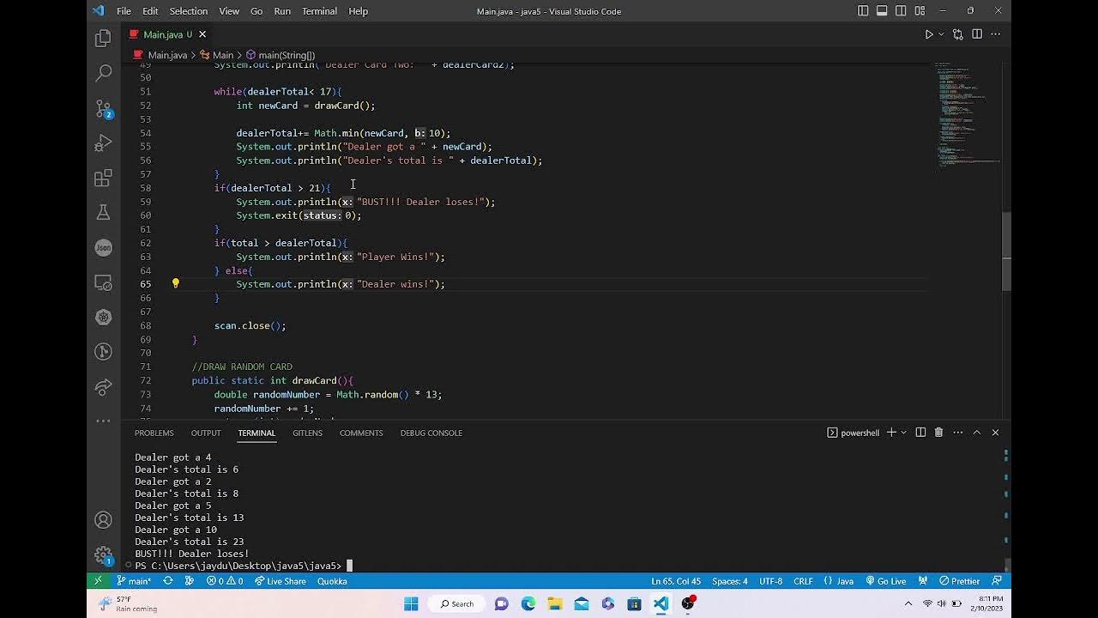The image size is (1098, 618).
Task: Open terminal panel more actions ellipsis
Action: 957,433
